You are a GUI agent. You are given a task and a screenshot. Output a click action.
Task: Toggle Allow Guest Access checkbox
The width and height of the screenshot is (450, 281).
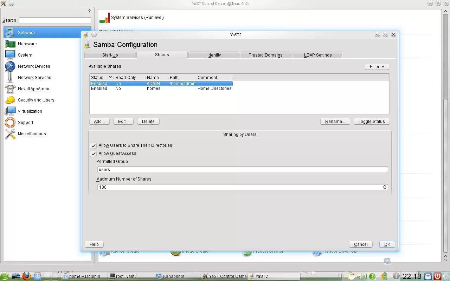click(94, 153)
